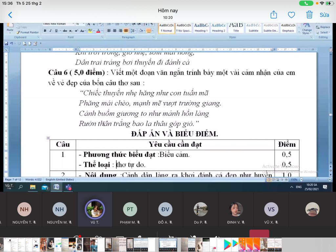The height and width of the screenshot is (252, 336).
Task: Click the Sort button in Paragraph group
Action: point(145,24)
